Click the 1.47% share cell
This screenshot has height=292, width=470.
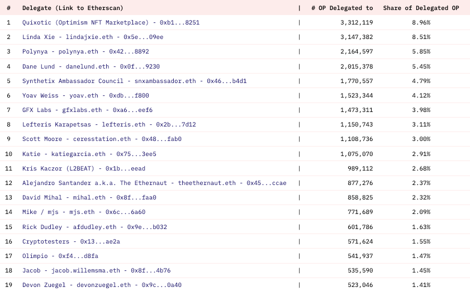tap(421, 256)
